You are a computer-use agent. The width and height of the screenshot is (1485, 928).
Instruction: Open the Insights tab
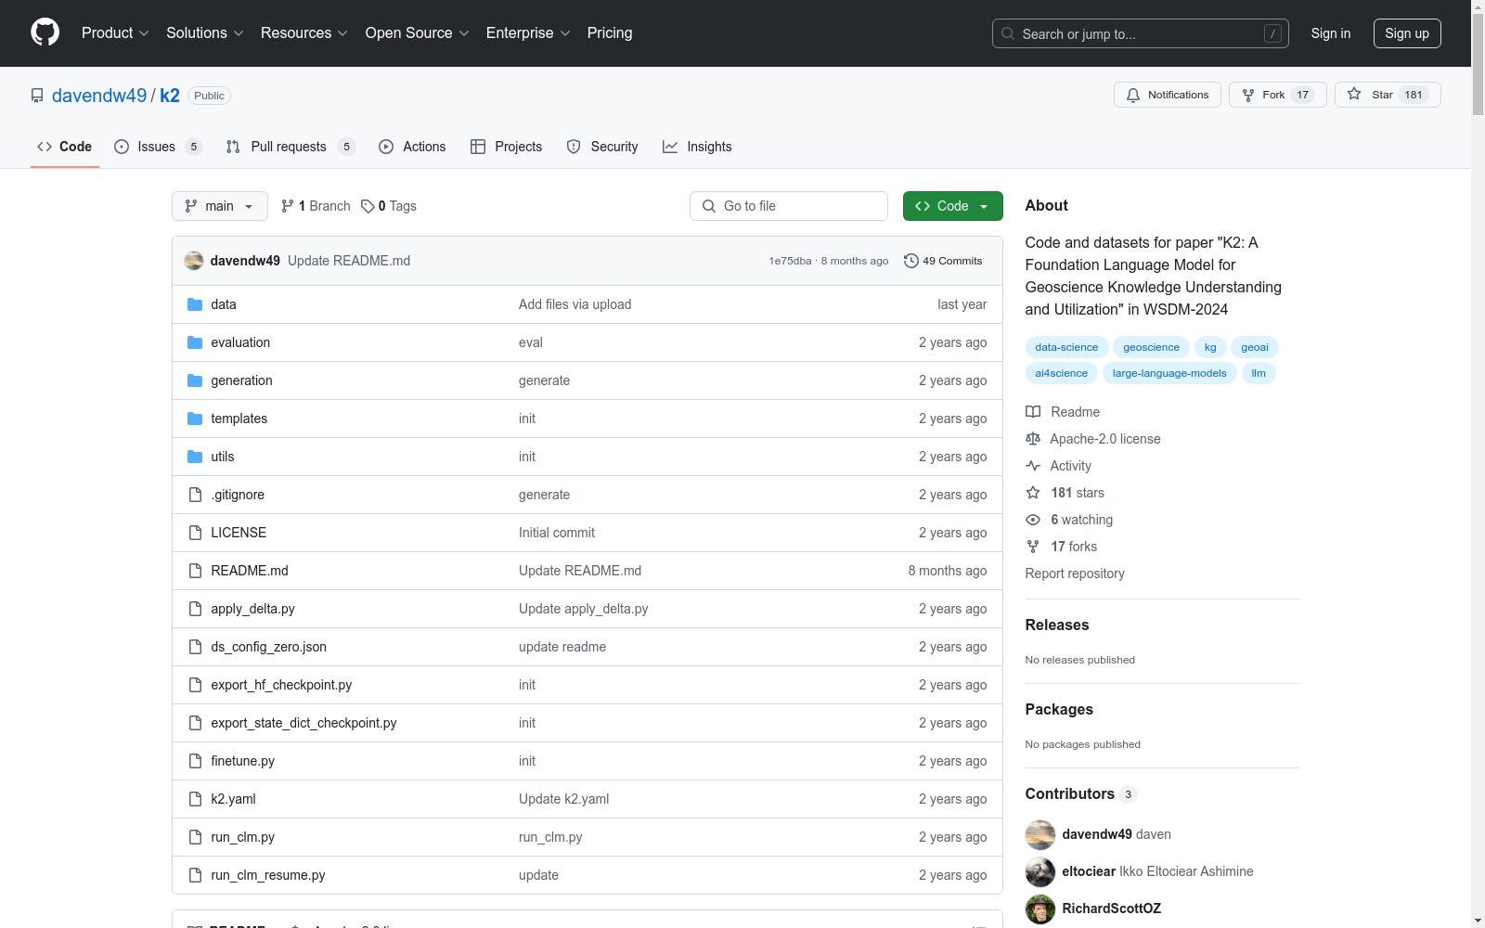[x=697, y=147]
